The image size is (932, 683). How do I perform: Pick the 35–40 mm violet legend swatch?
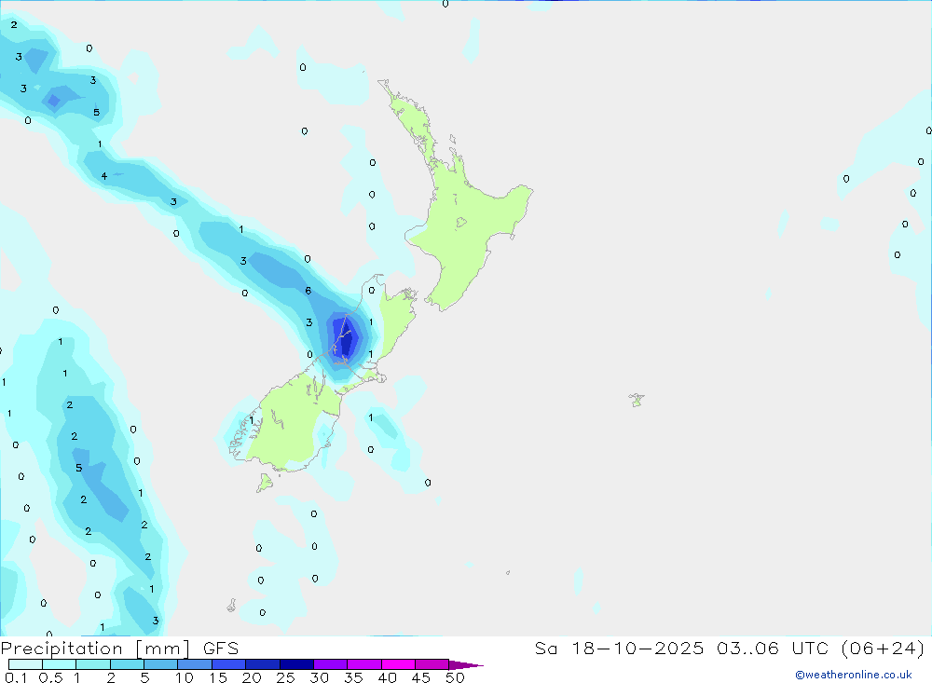364,664
